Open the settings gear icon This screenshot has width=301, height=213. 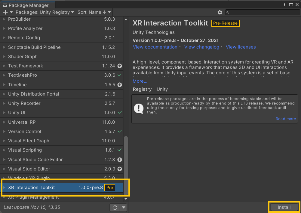point(220,12)
